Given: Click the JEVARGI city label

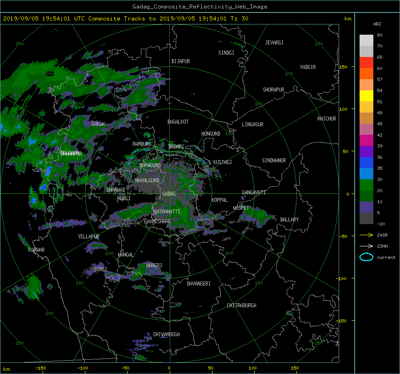Looking at the screenshot, I should (x=274, y=43).
